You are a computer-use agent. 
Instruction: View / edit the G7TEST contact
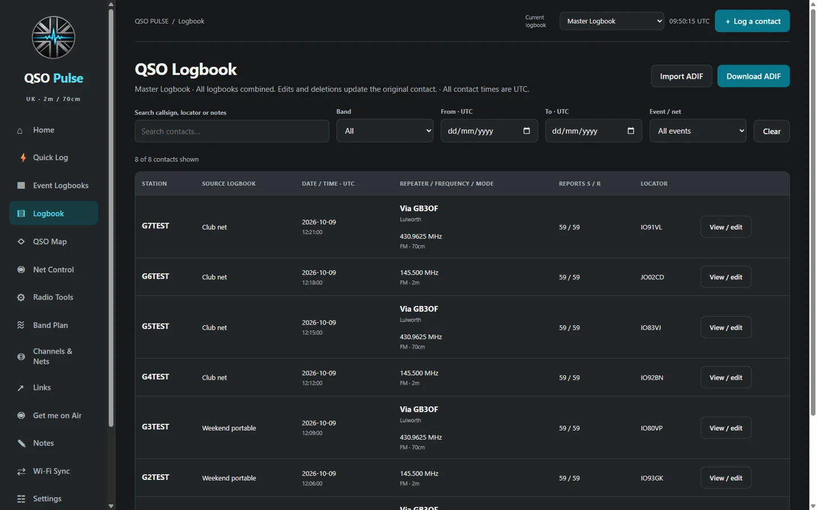726,227
